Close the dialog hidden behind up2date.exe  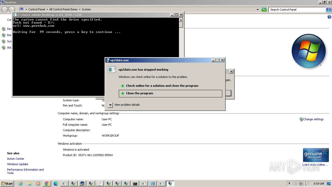click(x=231, y=72)
